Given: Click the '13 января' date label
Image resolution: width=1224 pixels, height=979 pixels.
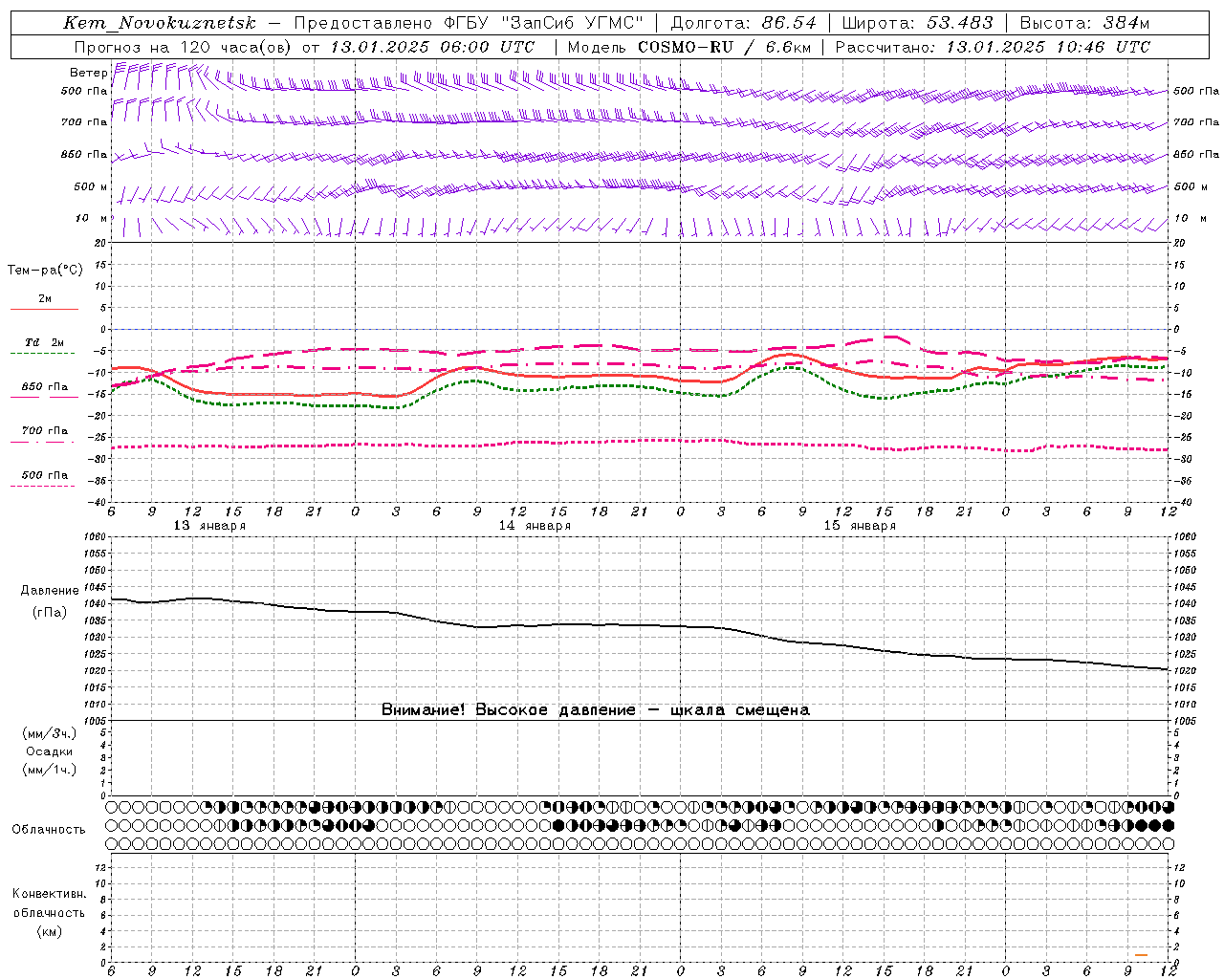Looking at the screenshot, I should pyautogui.click(x=209, y=526).
